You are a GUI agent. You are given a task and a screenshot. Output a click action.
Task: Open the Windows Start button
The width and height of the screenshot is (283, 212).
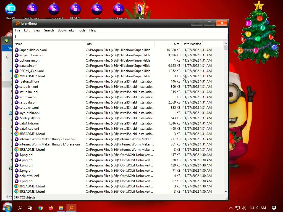[7, 208]
